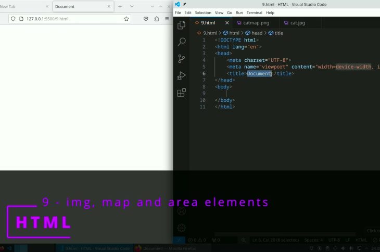Open the Firefox extensions puzzle icon
This screenshot has width=380, height=252.
pyautogui.click(x=156, y=19)
